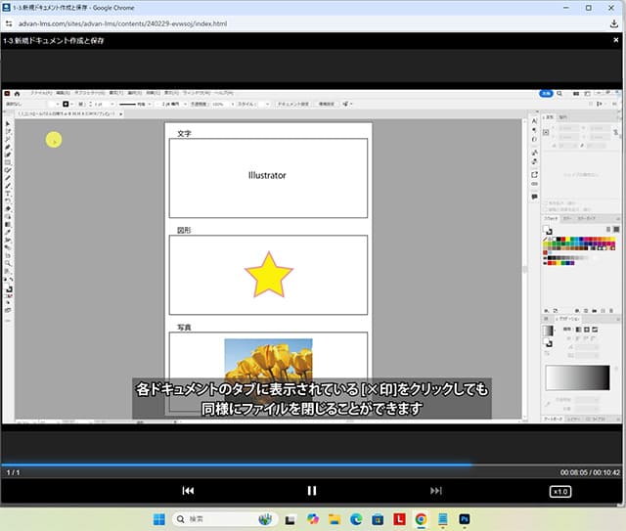626x531 pixels.
Task: Click the Illustrator text on the artboard
Action: (267, 176)
